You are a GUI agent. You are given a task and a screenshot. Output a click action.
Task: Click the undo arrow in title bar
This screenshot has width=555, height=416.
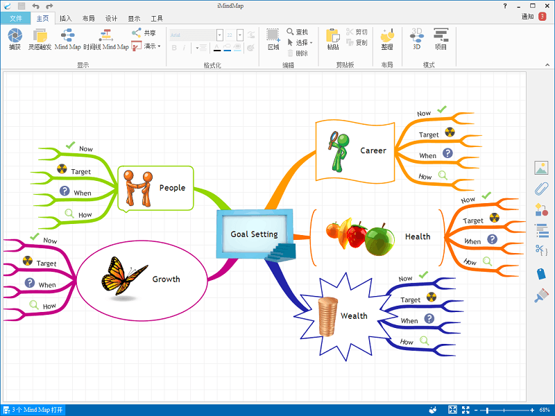(x=35, y=6)
